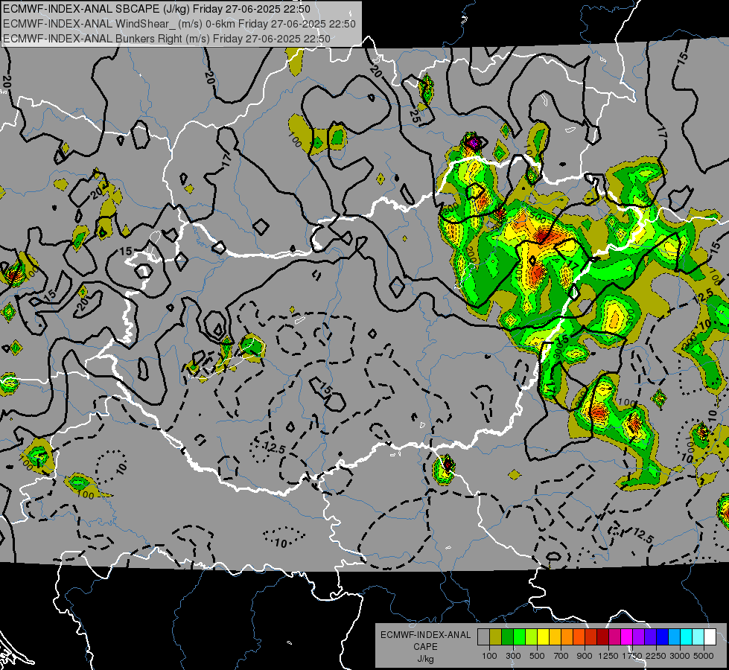Select the olive swatch in CAPE legend
Image resolution: width=729 pixels, height=670 pixels.
point(496,636)
